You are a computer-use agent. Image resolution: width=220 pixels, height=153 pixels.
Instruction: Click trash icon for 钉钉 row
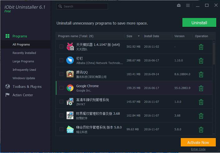(201, 61)
